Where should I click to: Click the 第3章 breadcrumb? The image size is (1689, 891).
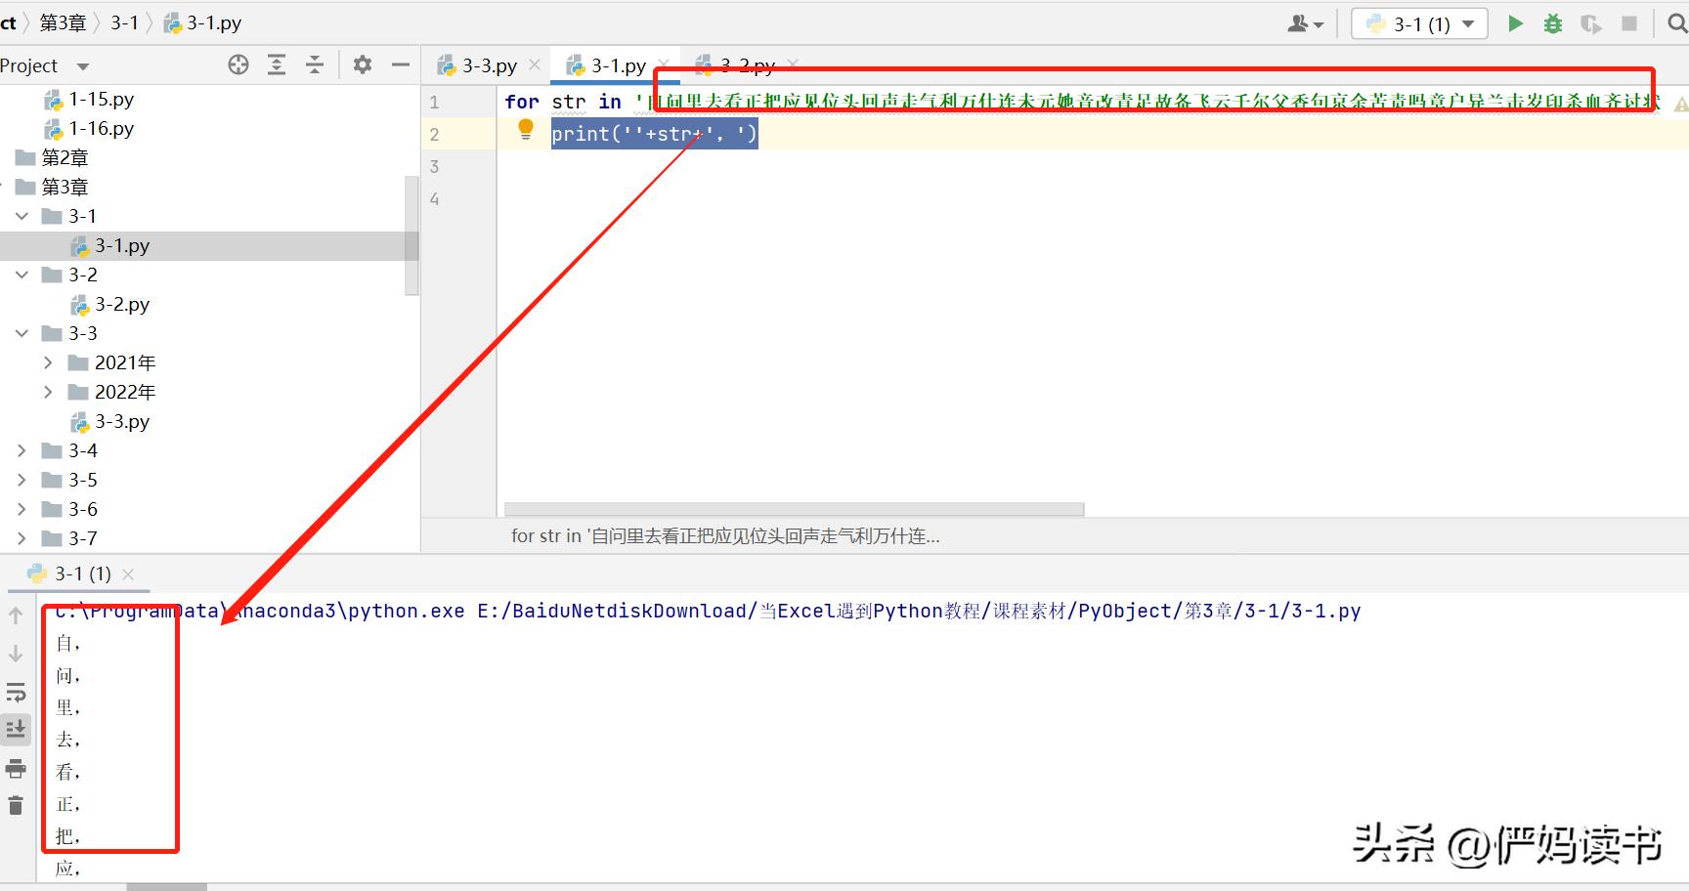64,22
